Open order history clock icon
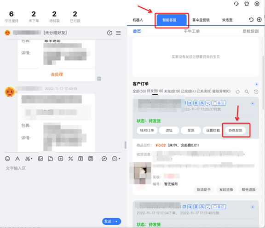This screenshot has width=265, height=228. pyautogui.click(x=256, y=92)
